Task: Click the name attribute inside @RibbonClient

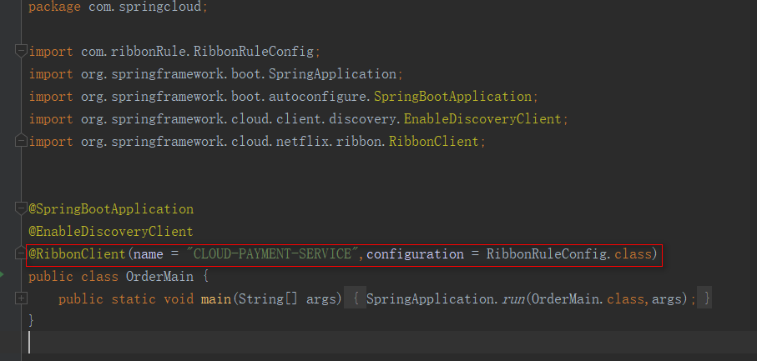Action: click(x=149, y=254)
